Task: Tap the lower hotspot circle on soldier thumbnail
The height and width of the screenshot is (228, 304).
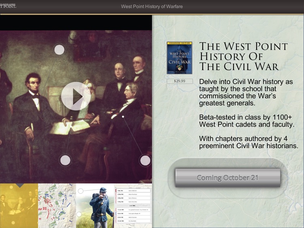Action: (79, 214)
